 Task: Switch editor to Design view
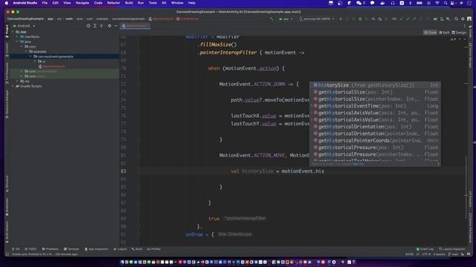pyautogui.click(x=459, y=33)
